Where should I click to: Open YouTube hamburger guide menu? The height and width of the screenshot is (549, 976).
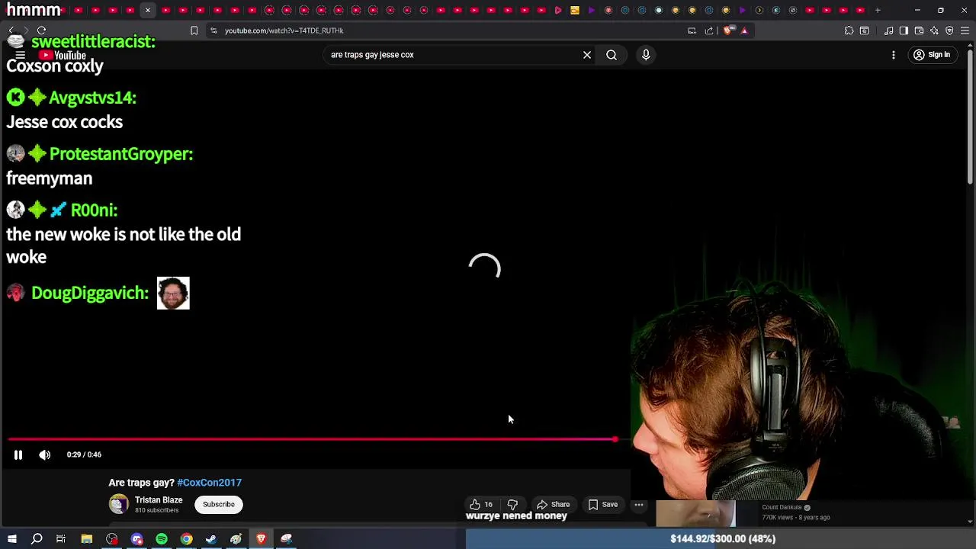tap(21, 55)
